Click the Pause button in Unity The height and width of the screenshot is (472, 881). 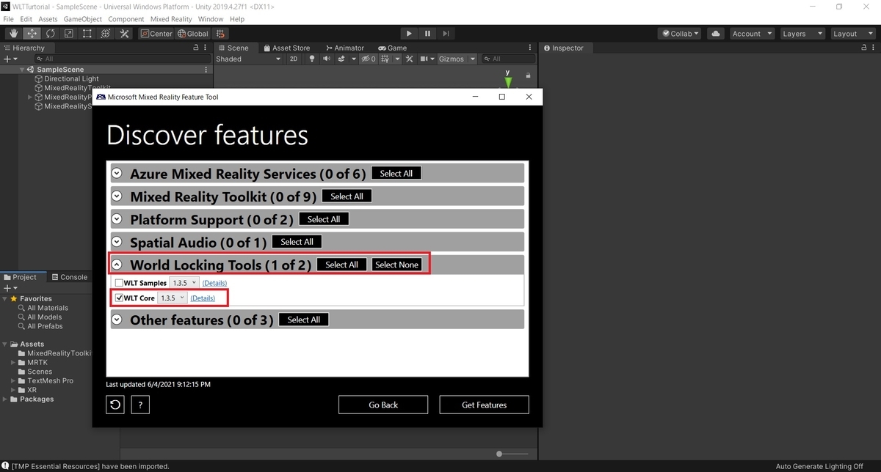pos(427,34)
